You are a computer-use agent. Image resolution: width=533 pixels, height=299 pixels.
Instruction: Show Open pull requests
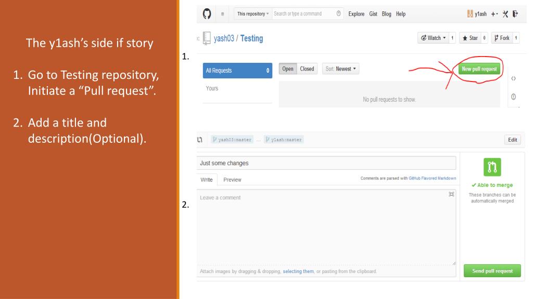pyautogui.click(x=287, y=69)
